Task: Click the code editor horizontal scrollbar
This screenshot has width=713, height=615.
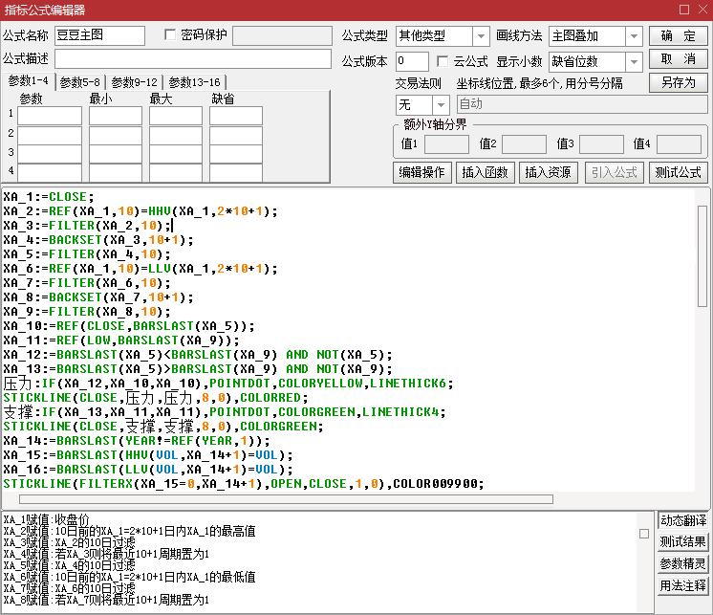Action: click(287, 498)
